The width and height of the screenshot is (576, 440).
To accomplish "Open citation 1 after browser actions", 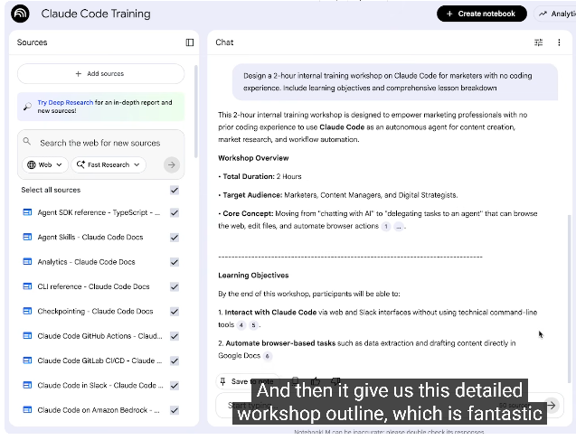I will 386,227.
